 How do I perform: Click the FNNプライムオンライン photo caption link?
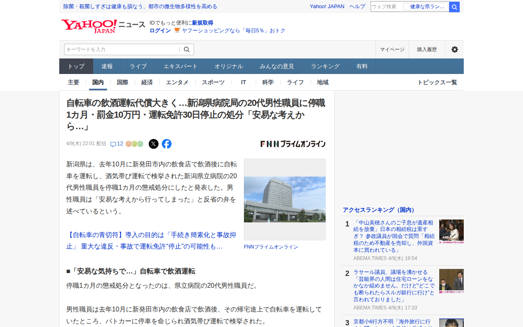(x=271, y=247)
